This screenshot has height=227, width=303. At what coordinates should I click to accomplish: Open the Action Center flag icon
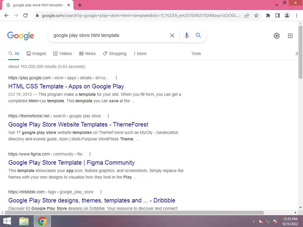coord(275,221)
